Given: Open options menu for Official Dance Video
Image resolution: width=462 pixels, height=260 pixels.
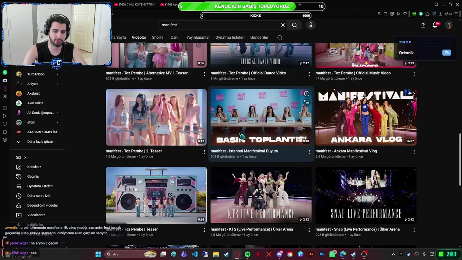Looking at the screenshot, I should pos(309,74).
